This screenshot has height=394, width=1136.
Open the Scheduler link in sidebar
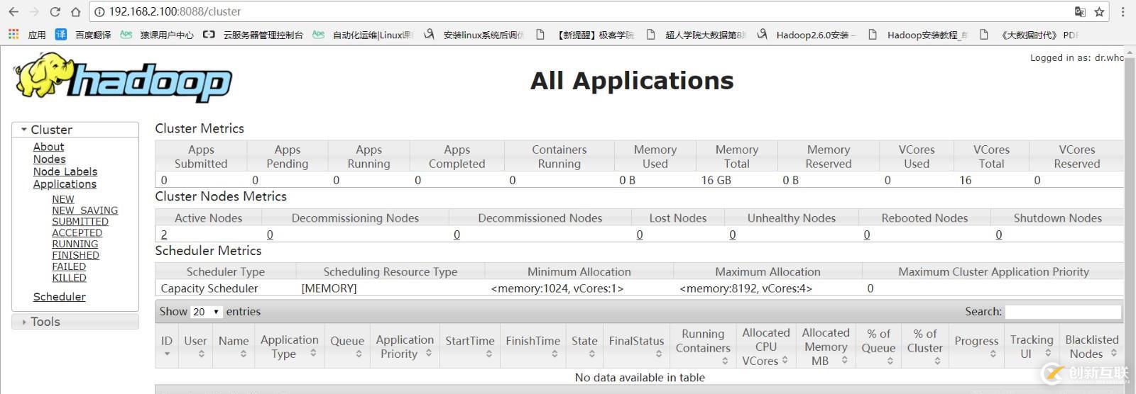click(60, 297)
